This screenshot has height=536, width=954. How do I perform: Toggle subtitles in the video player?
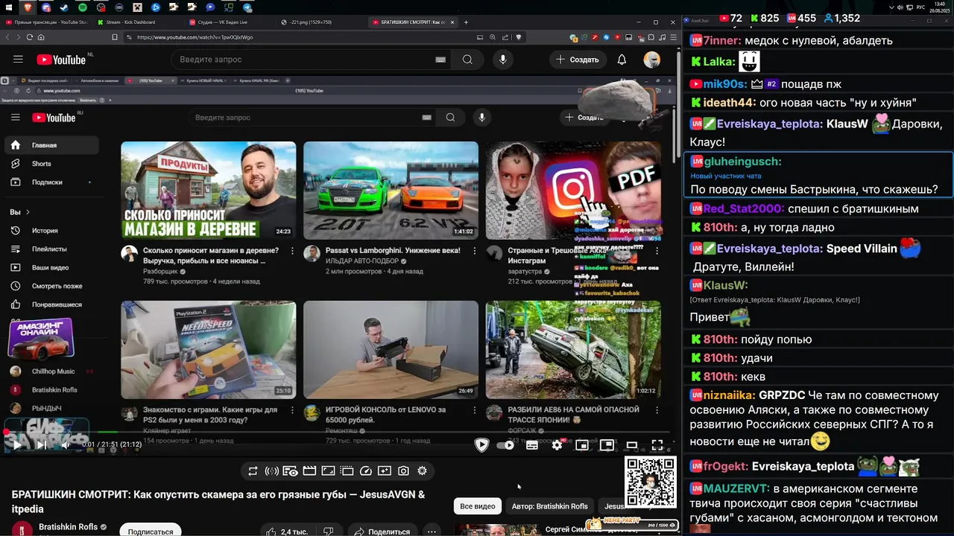coord(532,445)
